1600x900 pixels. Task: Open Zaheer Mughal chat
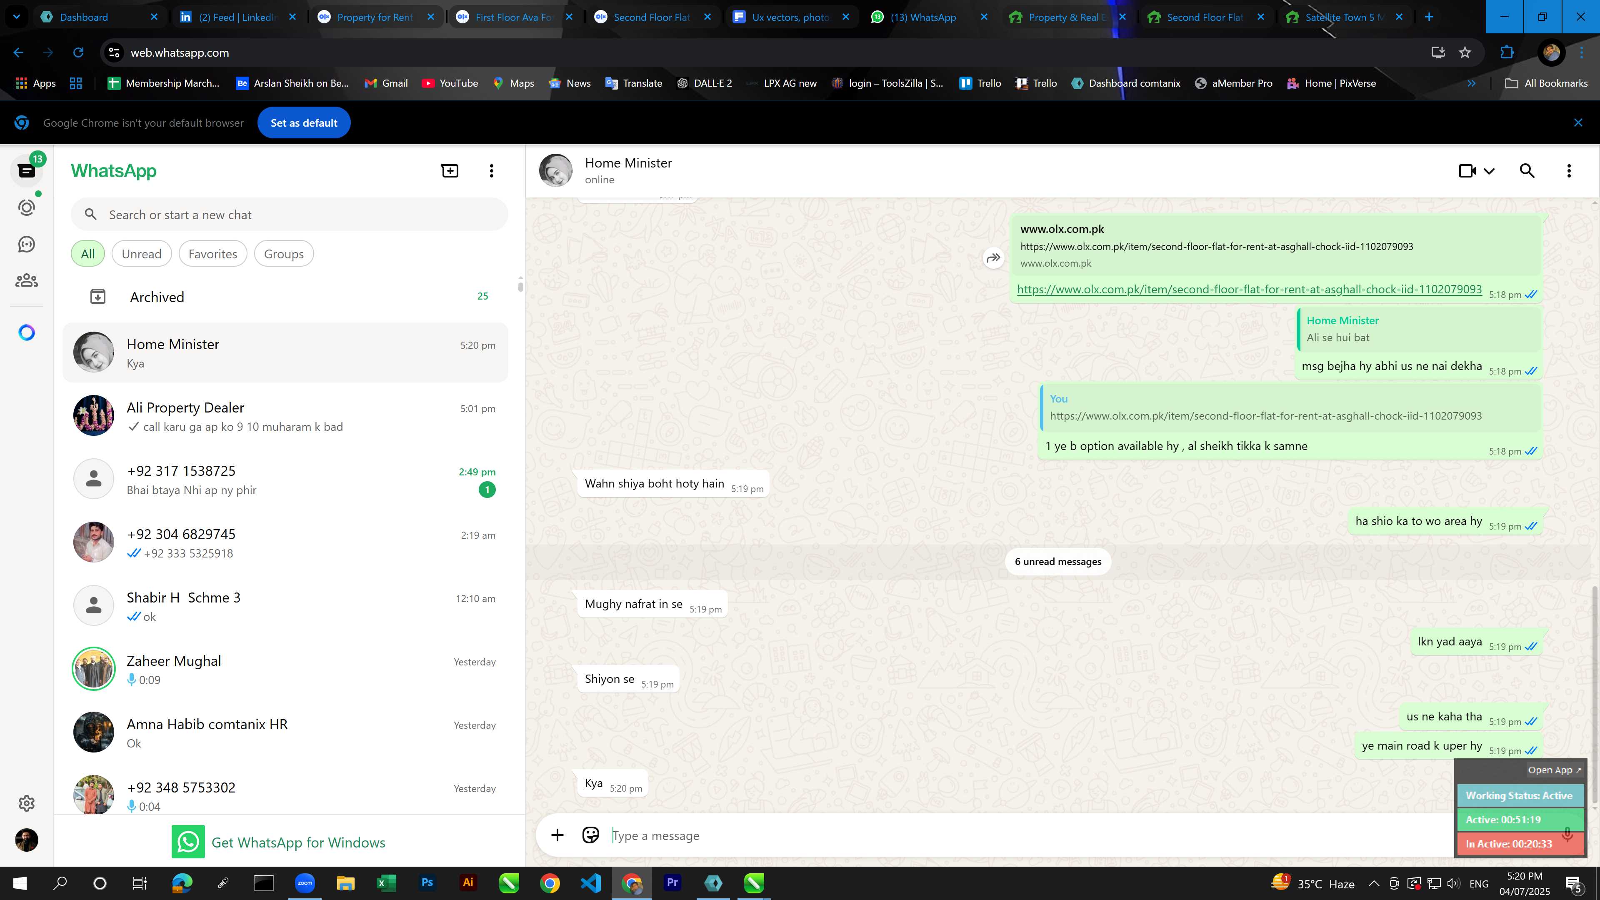point(285,670)
